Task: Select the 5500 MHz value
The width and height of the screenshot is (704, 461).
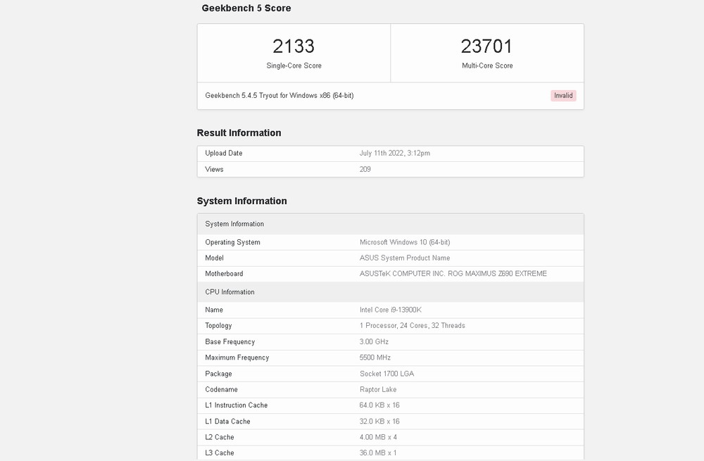Action: click(x=375, y=358)
